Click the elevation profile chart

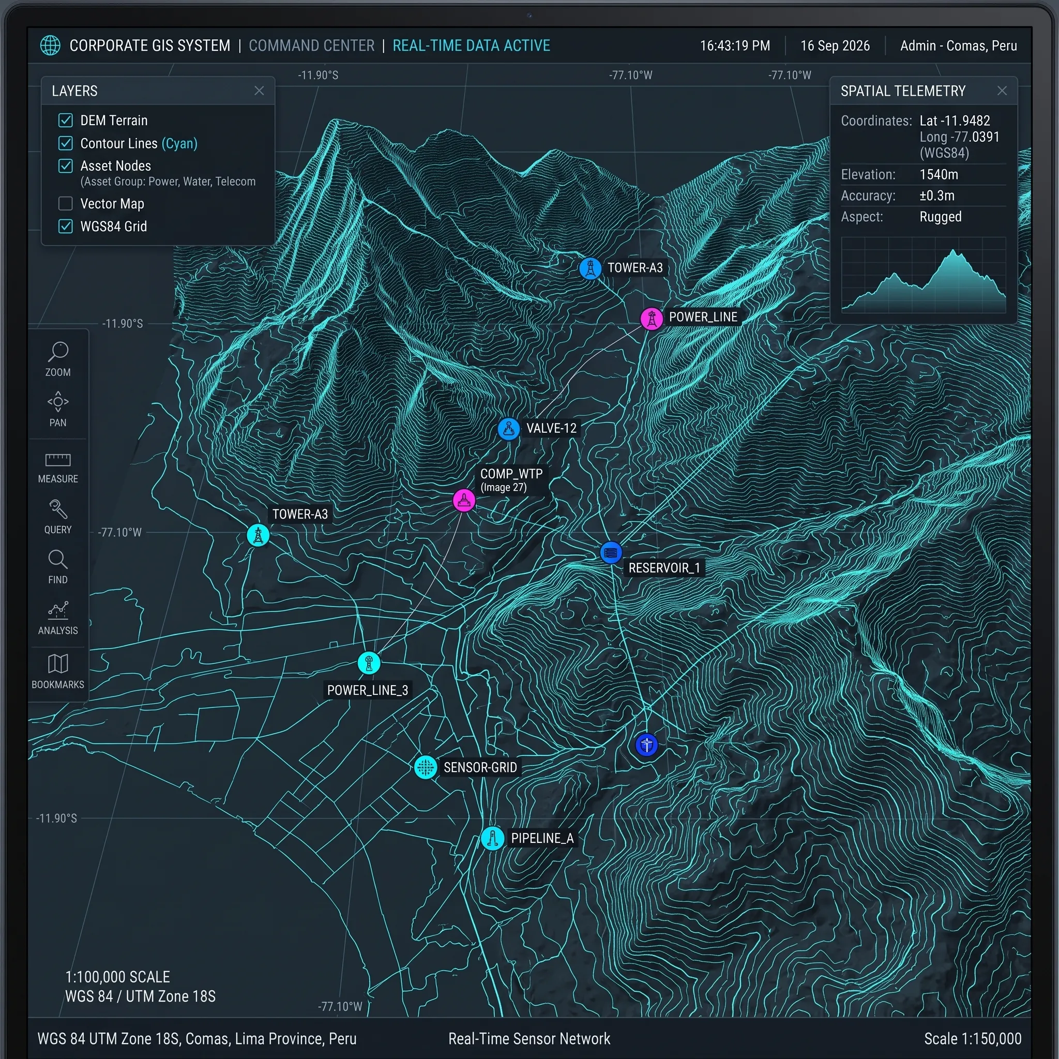click(x=924, y=275)
